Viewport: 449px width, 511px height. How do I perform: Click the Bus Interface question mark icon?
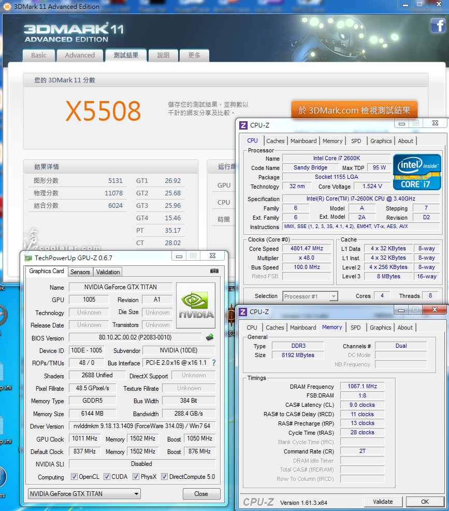coord(214,363)
